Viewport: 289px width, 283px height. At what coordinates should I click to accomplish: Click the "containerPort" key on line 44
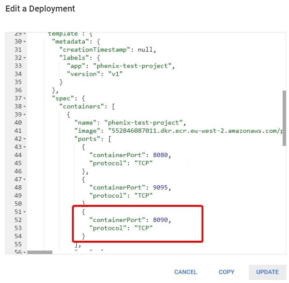117,155
